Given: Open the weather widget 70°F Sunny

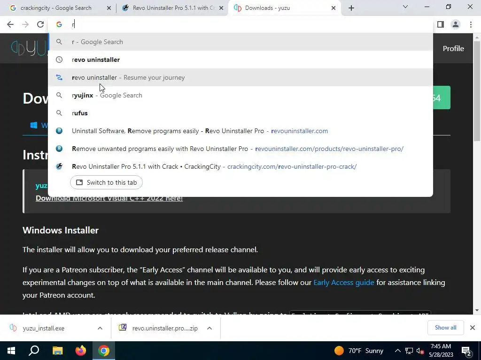Looking at the screenshot, I should click(x=359, y=351).
